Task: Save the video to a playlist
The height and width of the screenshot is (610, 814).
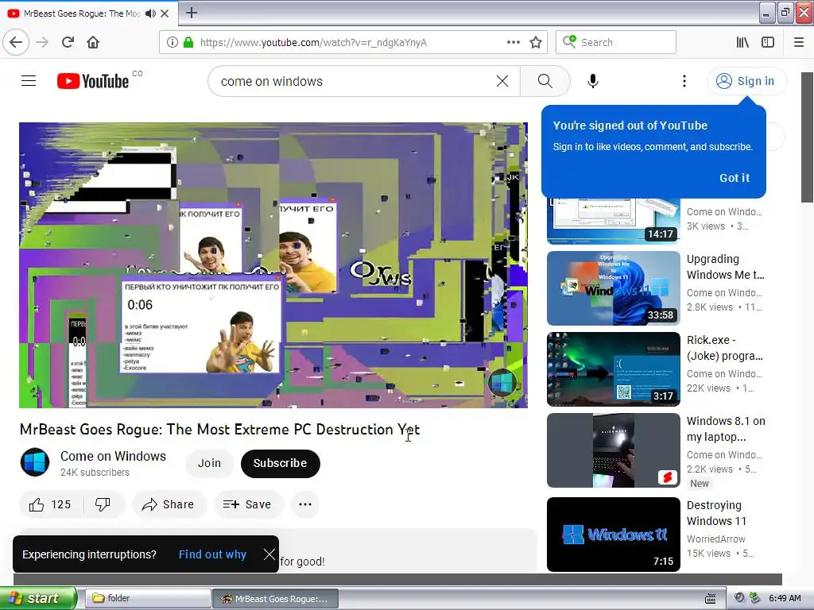Action: pyautogui.click(x=248, y=504)
